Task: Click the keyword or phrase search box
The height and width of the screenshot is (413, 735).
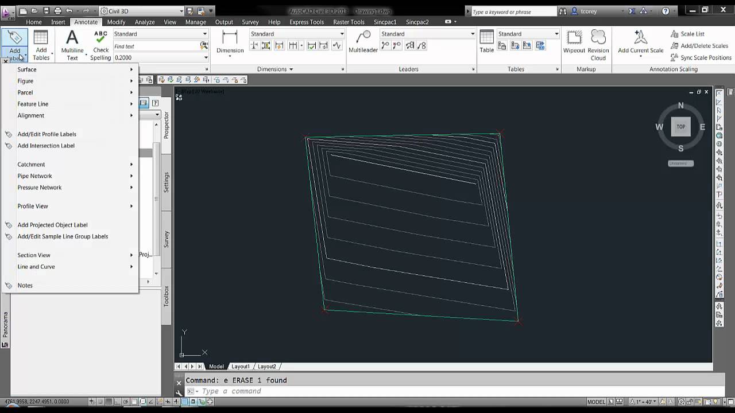Action: click(513, 11)
